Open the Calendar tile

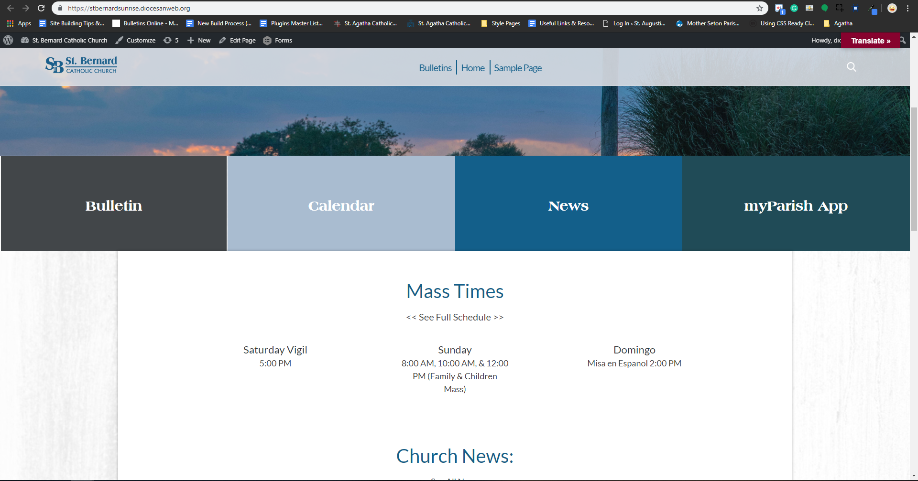click(341, 205)
